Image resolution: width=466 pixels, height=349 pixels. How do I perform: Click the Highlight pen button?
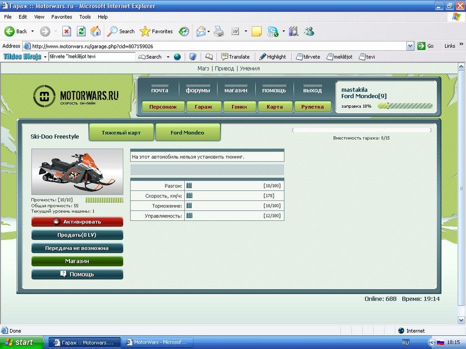coord(273,56)
